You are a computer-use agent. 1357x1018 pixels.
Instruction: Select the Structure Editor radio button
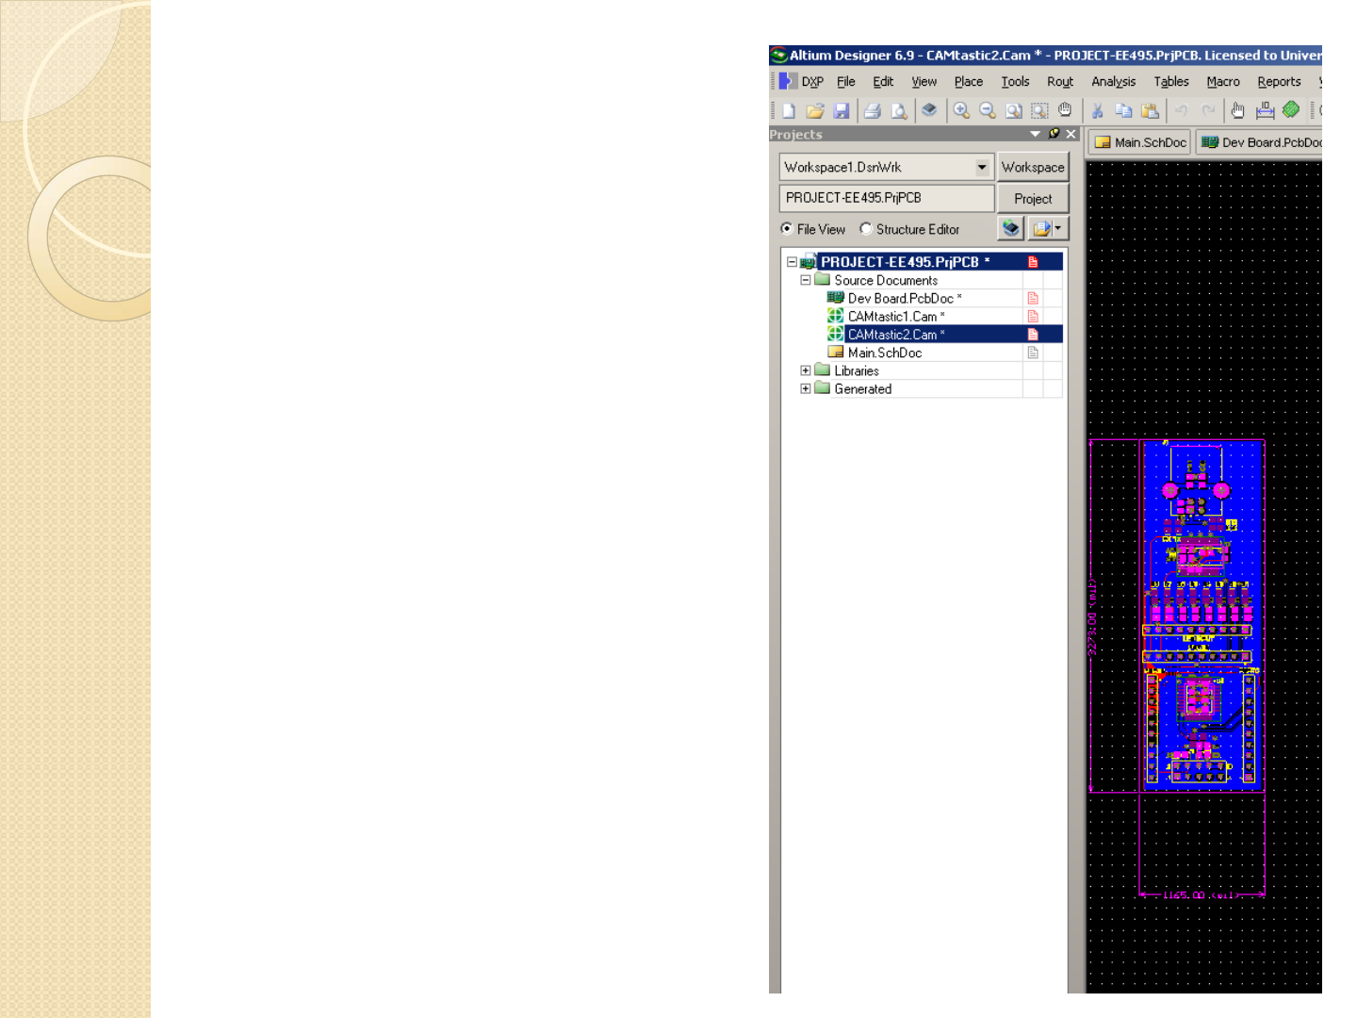(x=865, y=229)
